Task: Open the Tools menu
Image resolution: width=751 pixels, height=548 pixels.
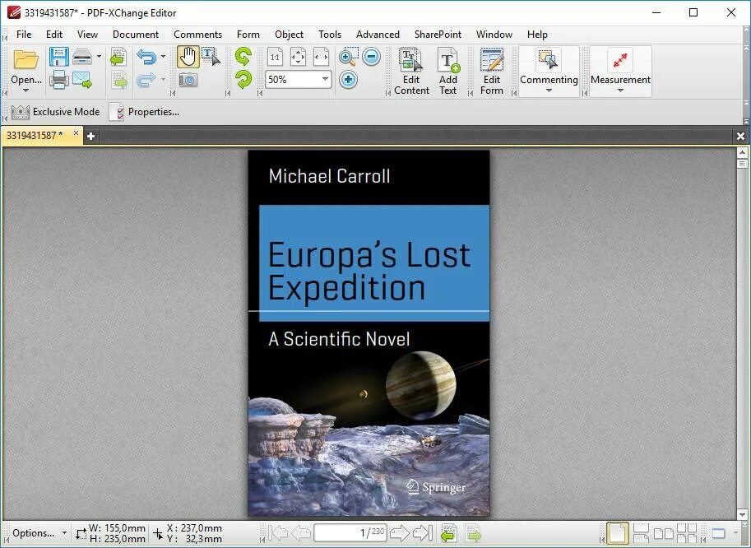Action: click(x=330, y=35)
